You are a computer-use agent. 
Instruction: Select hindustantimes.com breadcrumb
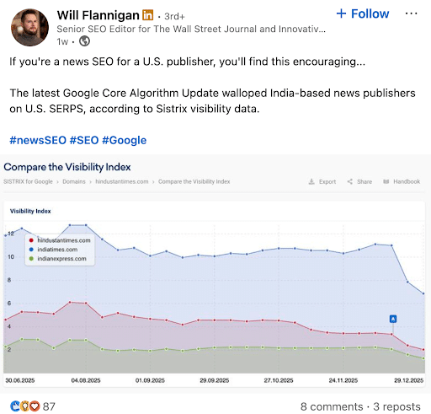pos(122,181)
